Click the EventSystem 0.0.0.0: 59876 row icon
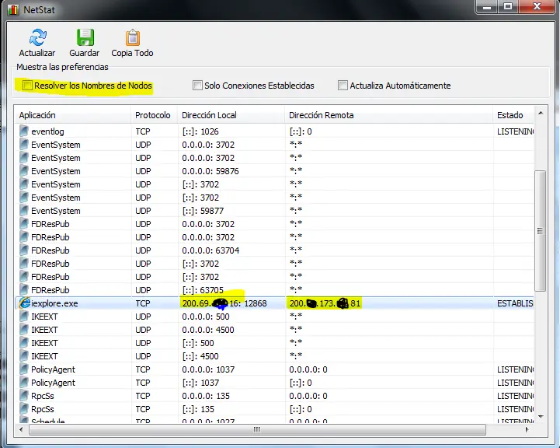Image resolution: width=560 pixels, height=448 pixels. click(24, 171)
